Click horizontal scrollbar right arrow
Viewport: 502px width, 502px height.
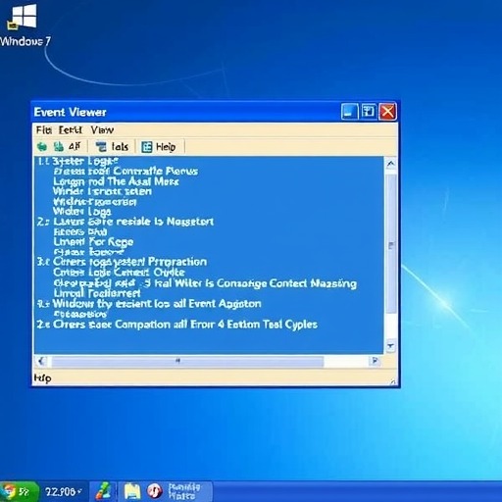[x=375, y=361]
